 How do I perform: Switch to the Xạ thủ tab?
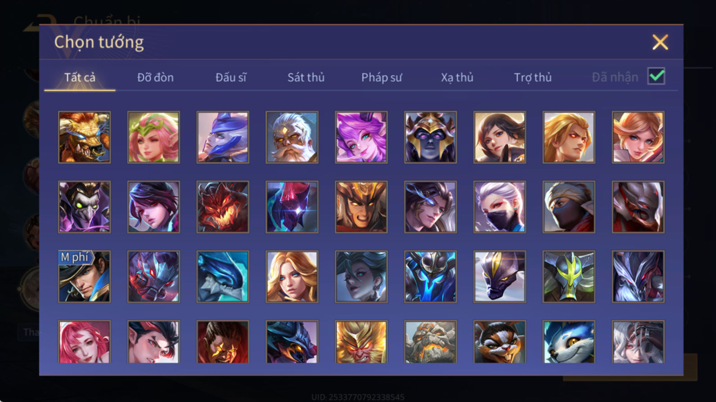(x=457, y=77)
